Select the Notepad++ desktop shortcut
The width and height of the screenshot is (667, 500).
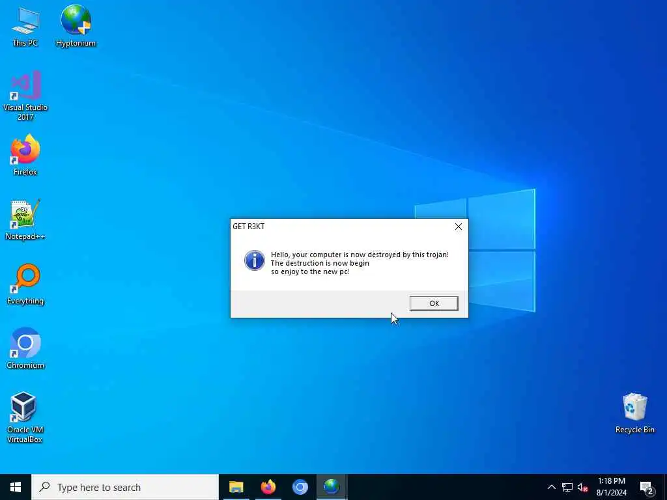point(25,220)
